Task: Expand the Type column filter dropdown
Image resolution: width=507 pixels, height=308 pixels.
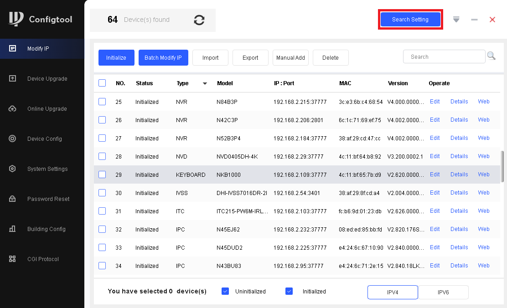Action: (205, 83)
